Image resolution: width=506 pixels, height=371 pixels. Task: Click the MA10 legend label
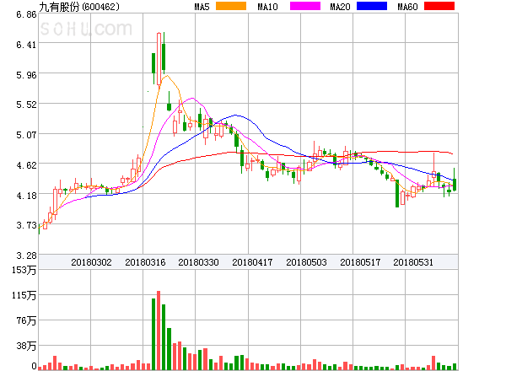267,7
